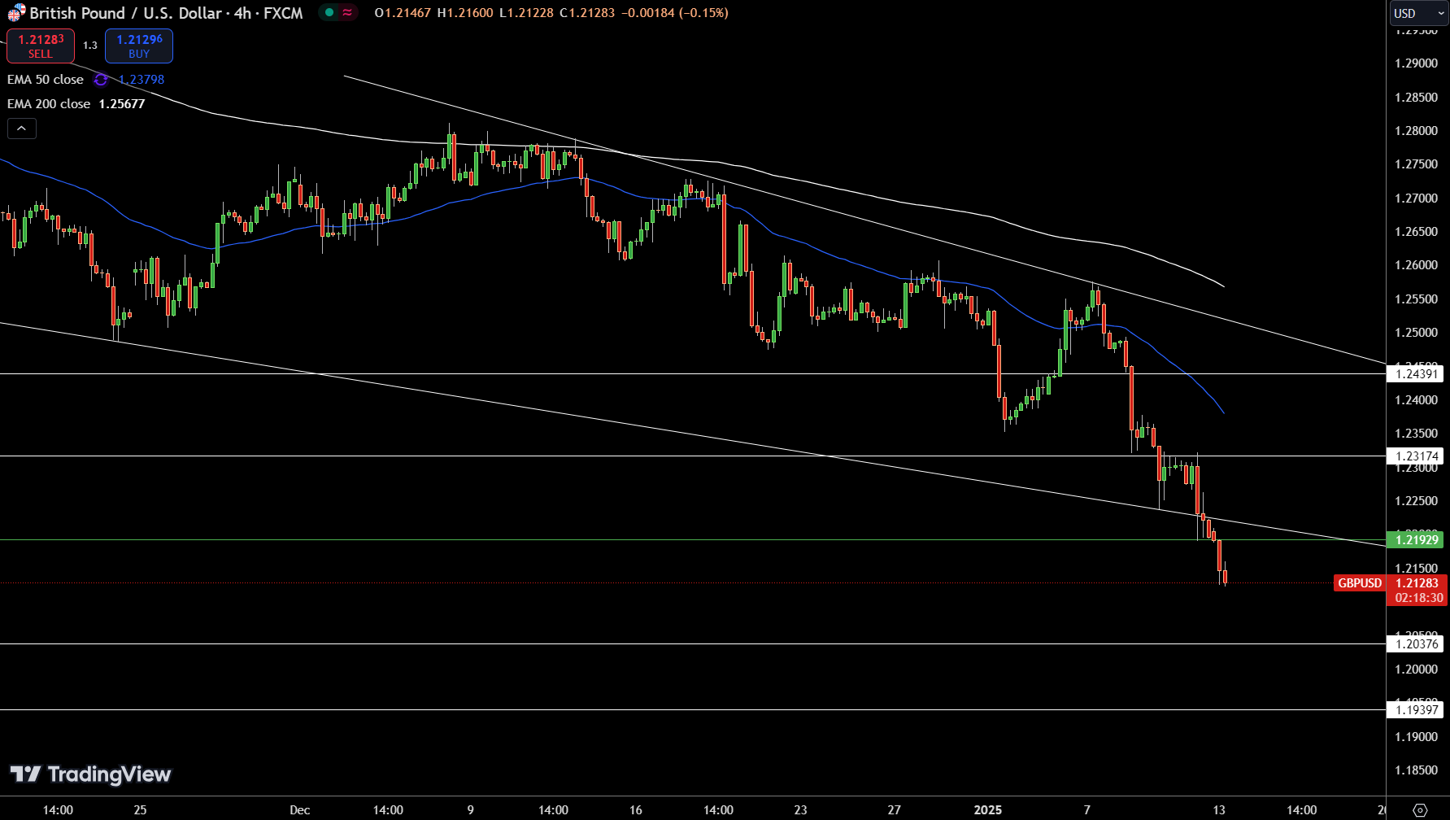This screenshot has width=1450, height=820.
Task: Click the 16 date label on time axis
Action: pos(636,810)
